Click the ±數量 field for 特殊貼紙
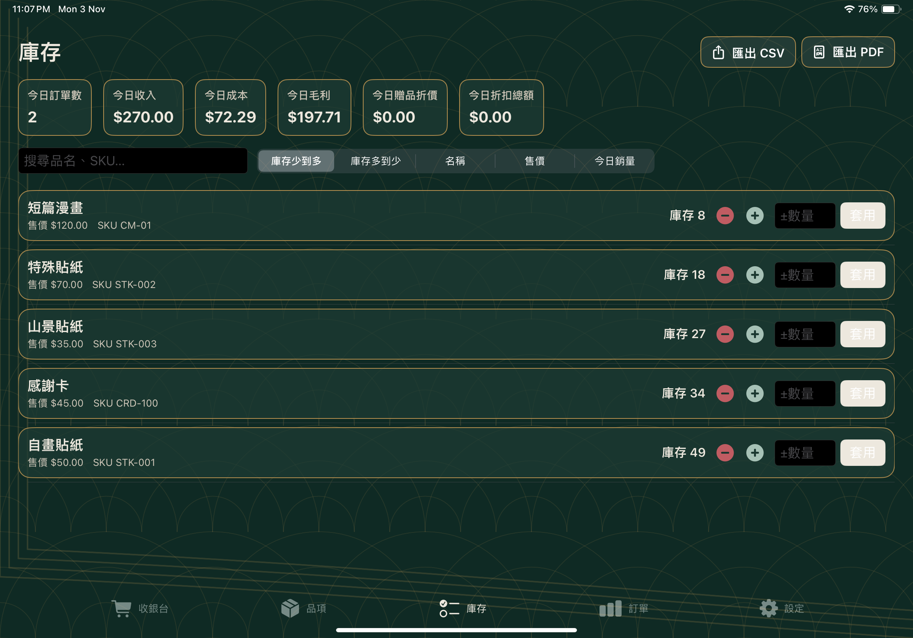 click(804, 275)
